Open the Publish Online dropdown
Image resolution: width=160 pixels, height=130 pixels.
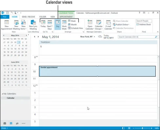tap(121, 25)
